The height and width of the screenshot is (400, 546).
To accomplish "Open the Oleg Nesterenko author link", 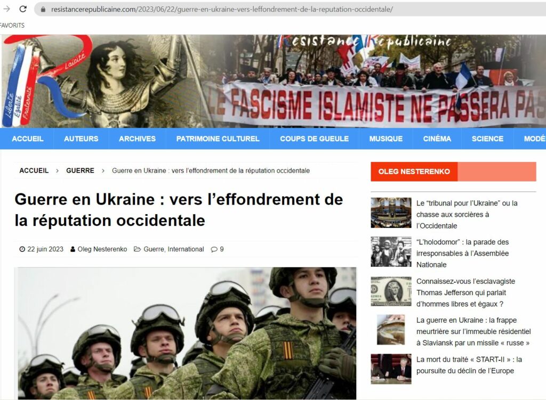I will click(x=102, y=249).
